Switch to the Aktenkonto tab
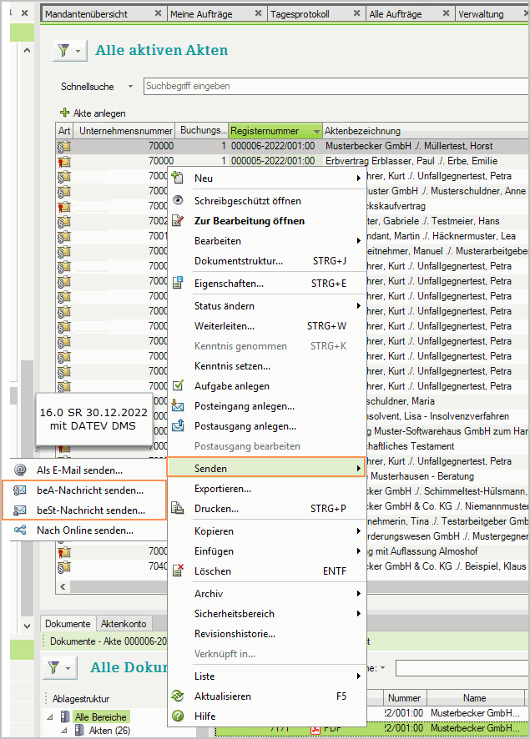 coord(124,624)
